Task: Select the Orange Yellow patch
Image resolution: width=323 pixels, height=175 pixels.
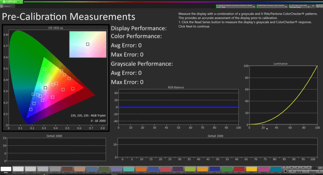Action: click(x=202, y=170)
